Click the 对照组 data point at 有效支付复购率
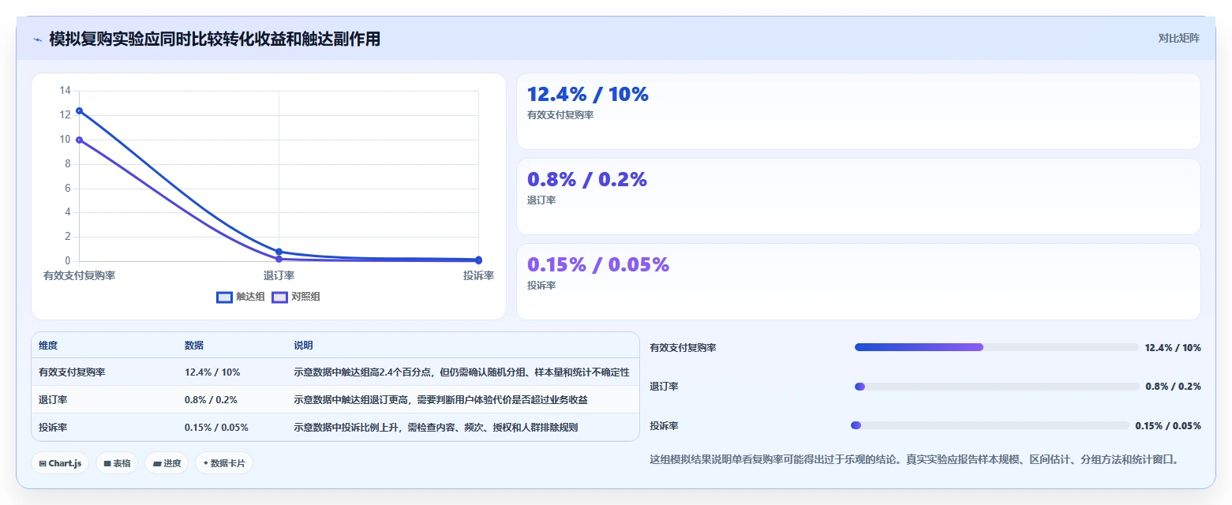Image resolution: width=1232 pixels, height=505 pixels. 79,140
